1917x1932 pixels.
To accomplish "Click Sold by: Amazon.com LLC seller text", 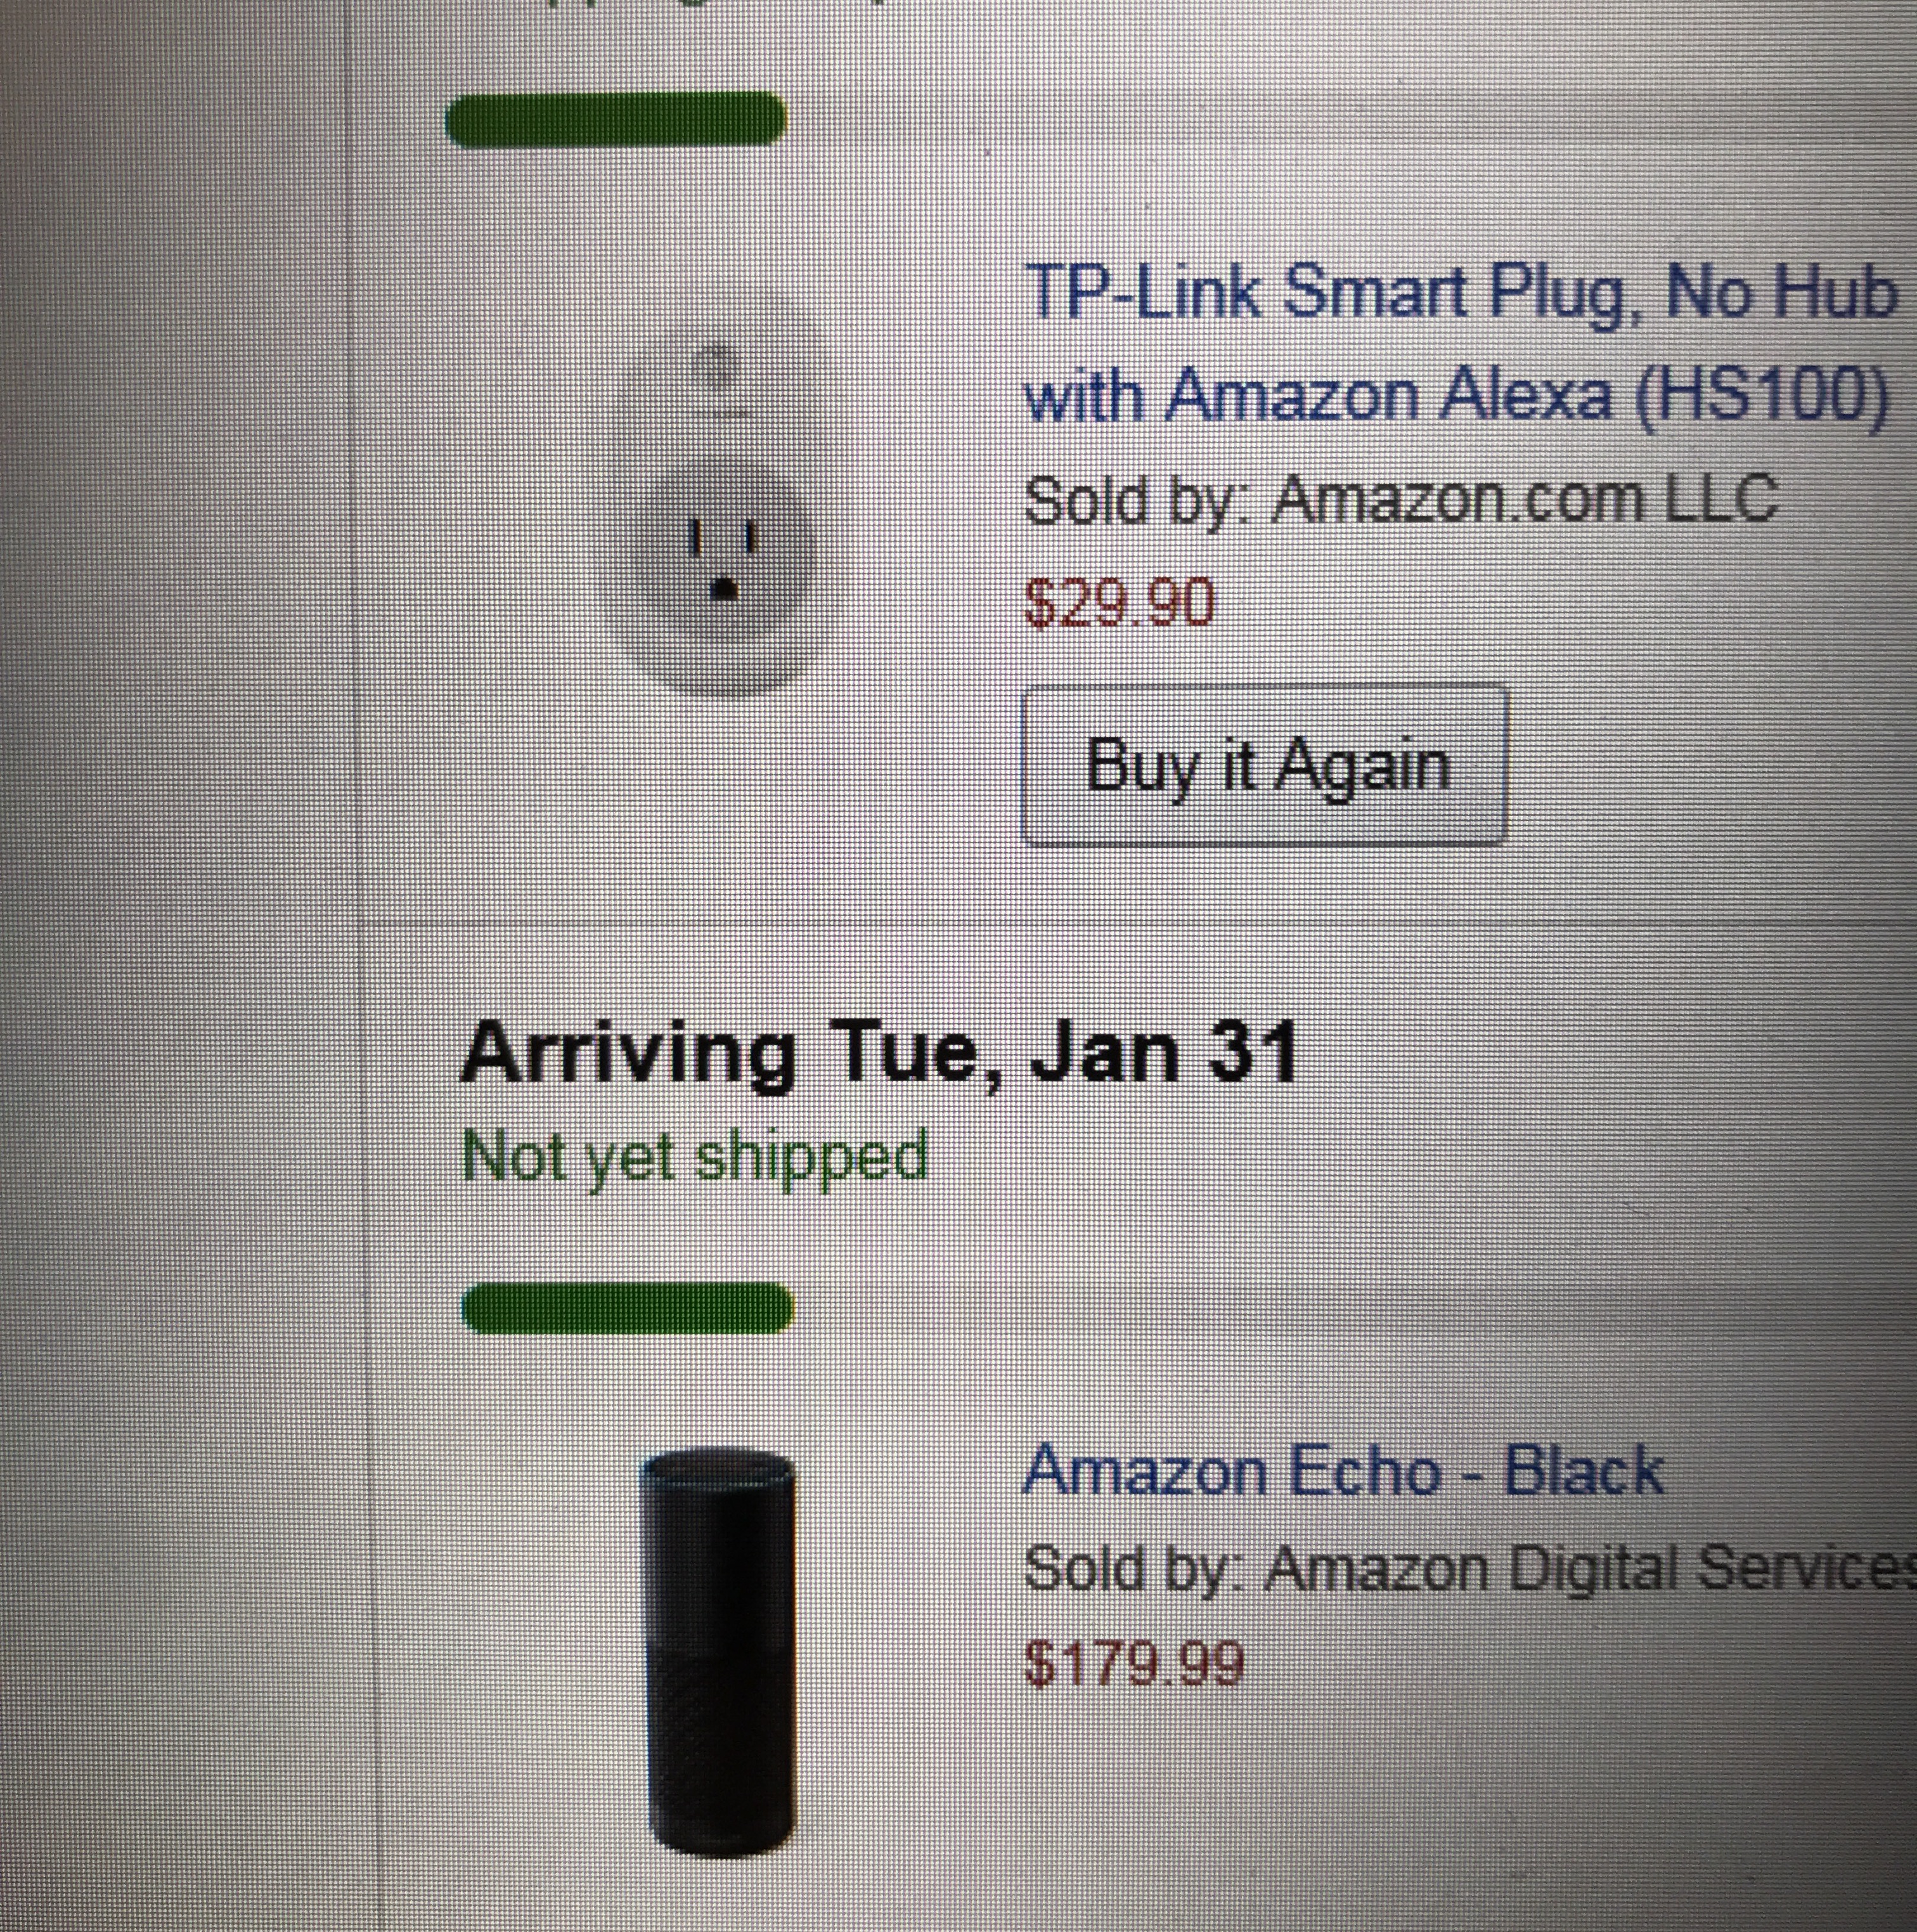I will 1400,499.
